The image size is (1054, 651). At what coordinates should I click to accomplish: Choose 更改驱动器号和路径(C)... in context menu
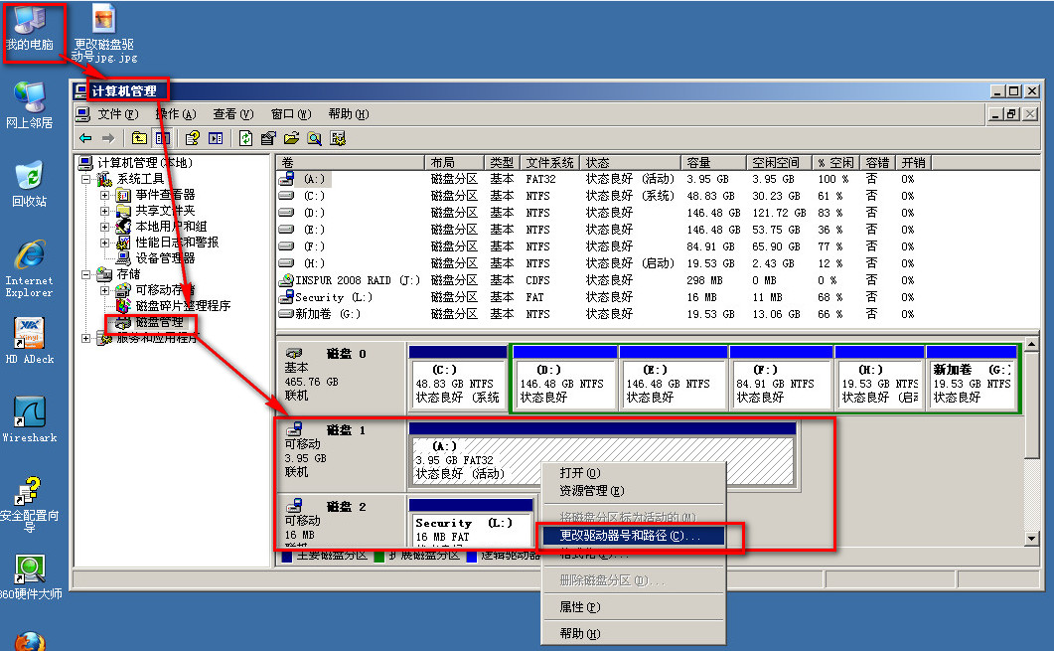coord(632,536)
